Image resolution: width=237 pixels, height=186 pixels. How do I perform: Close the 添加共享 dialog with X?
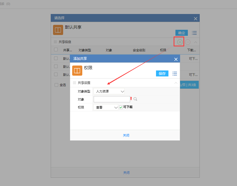176,59
